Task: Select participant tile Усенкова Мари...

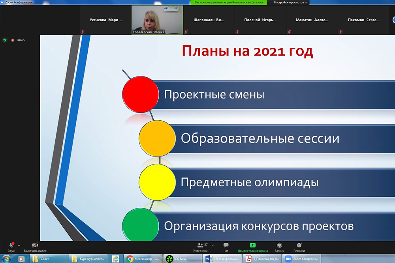Action: 105,20
